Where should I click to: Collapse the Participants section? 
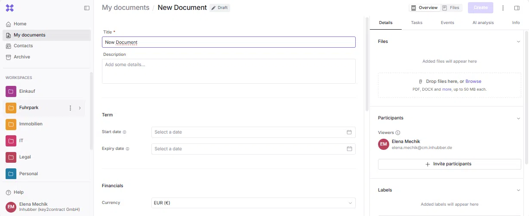coord(518,118)
